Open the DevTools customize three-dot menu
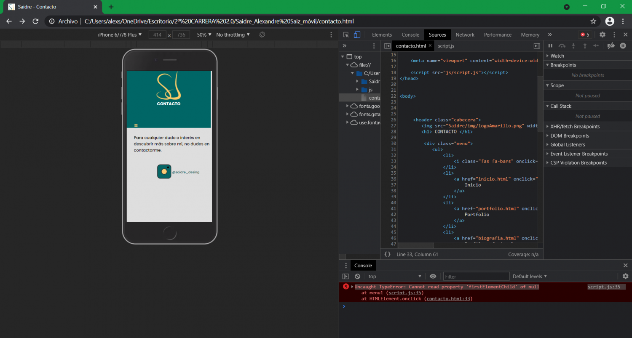 pyautogui.click(x=614, y=35)
